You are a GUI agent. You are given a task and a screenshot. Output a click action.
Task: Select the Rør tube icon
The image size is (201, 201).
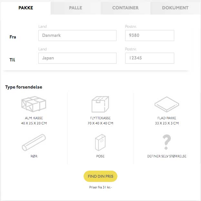tap(34, 141)
